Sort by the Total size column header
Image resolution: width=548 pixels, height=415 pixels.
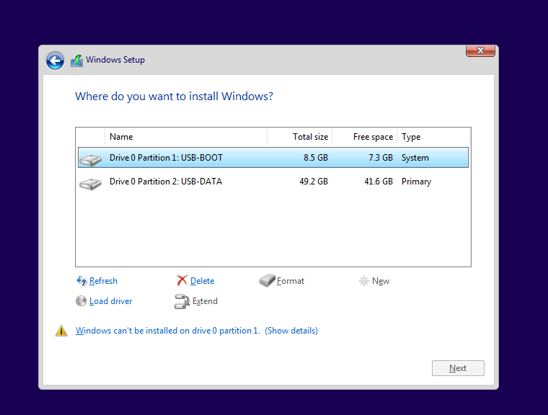[x=299, y=137]
